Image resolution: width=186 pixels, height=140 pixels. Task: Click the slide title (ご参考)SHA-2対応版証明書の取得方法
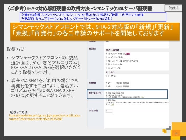[x=80, y=8]
